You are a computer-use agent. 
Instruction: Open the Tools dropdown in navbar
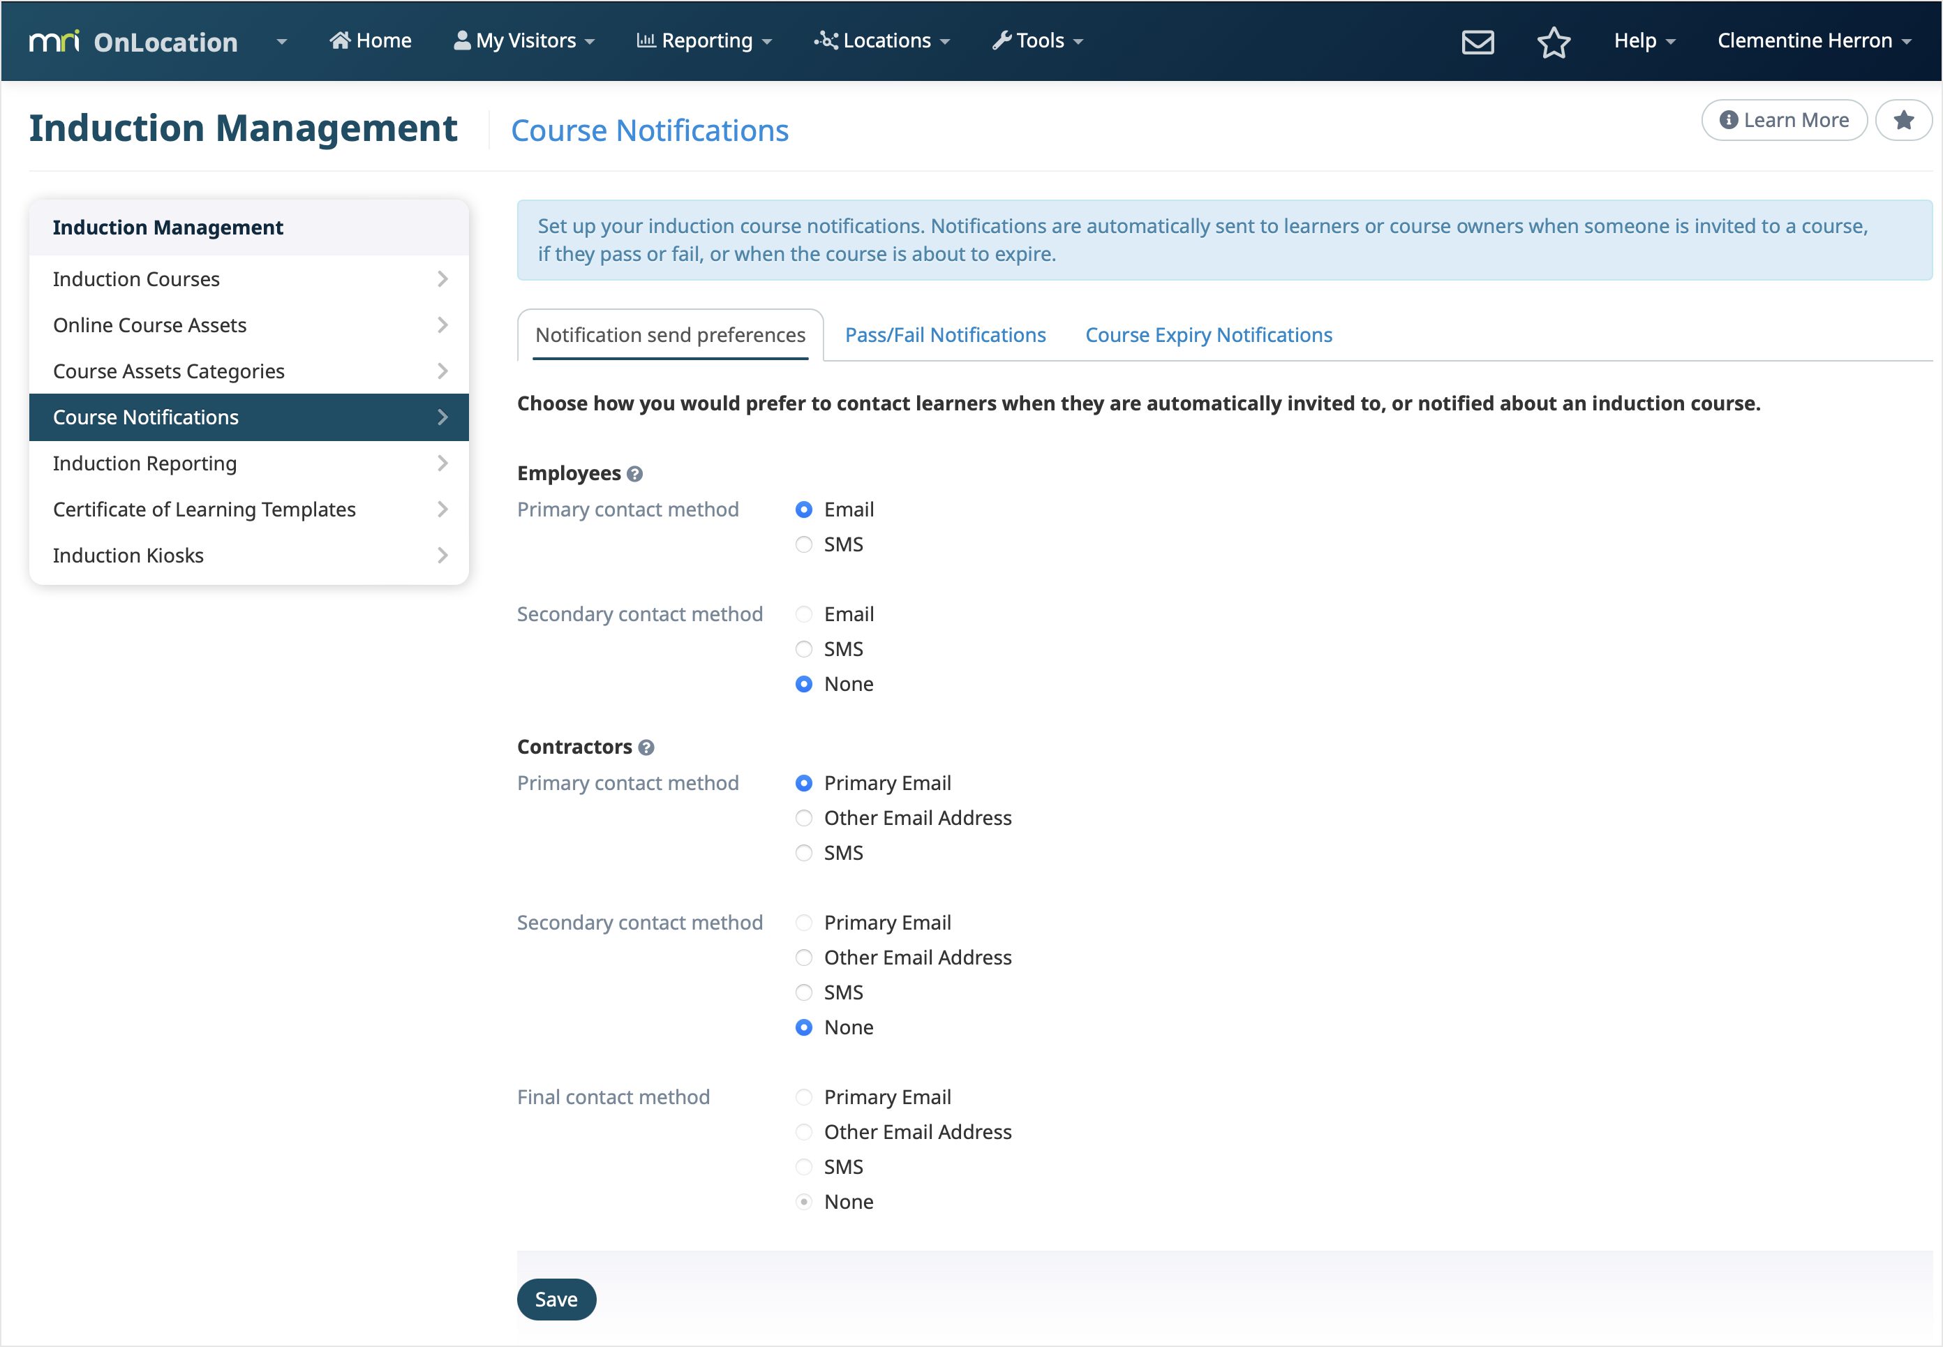click(x=1037, y=40)
